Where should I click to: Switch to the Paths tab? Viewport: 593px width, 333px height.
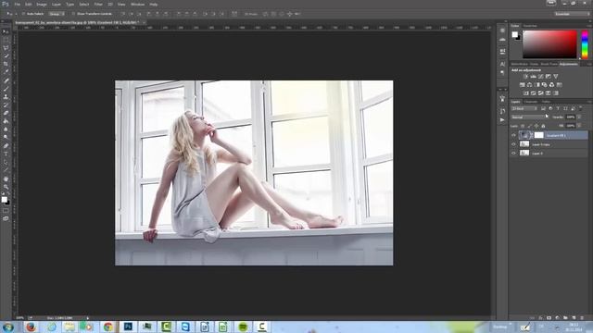click(x=546, y=102)
